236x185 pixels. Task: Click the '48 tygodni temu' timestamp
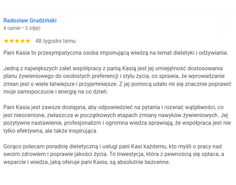(56, 41)
